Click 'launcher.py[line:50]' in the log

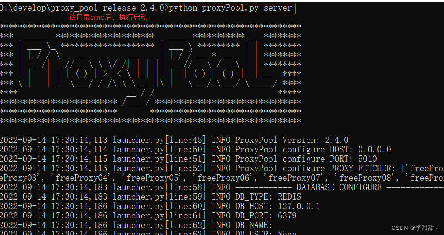pos(160,149)
